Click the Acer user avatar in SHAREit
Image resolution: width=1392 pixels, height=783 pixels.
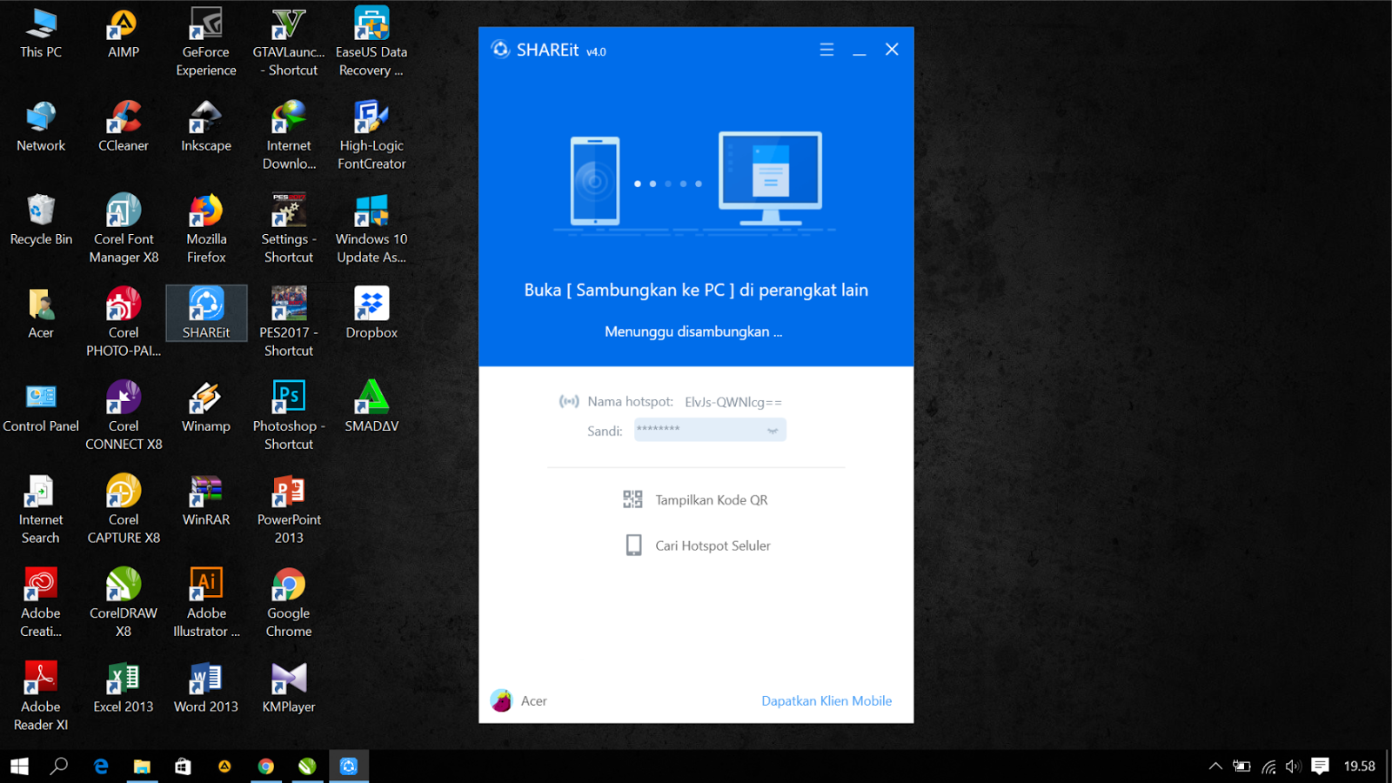point(501,700)
